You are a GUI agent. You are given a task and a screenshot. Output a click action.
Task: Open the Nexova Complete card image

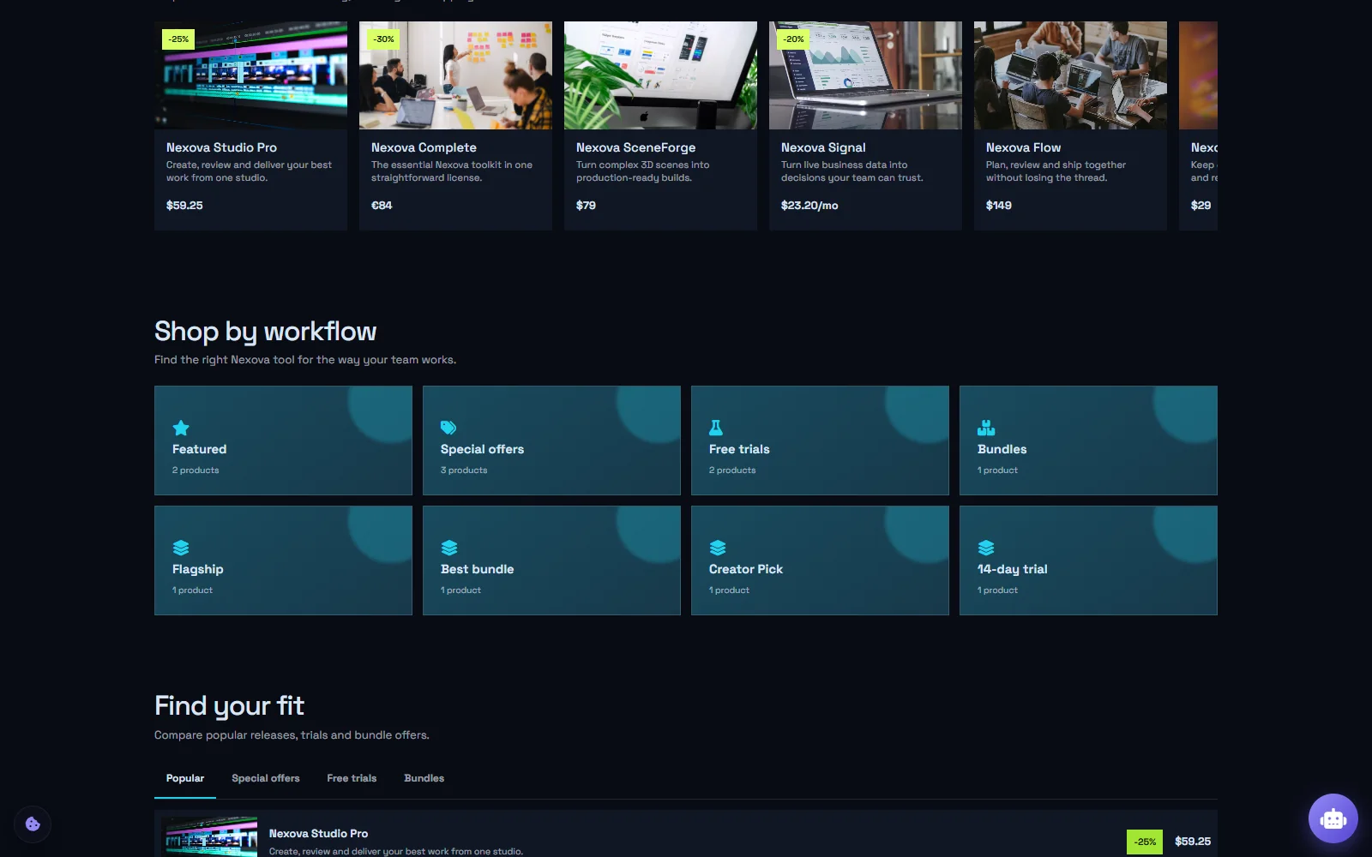click(x=455, y=75)
